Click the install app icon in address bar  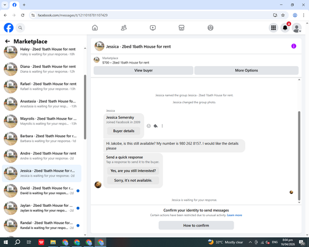tap(275, 15)
